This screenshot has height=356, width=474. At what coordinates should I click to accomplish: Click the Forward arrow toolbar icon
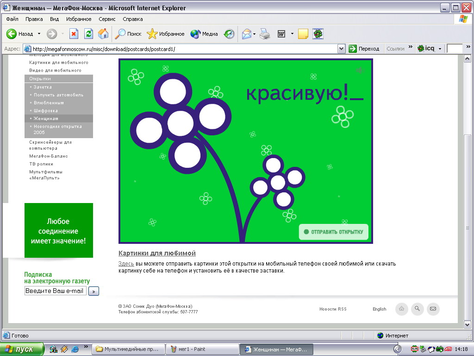(x=52, y=34)
